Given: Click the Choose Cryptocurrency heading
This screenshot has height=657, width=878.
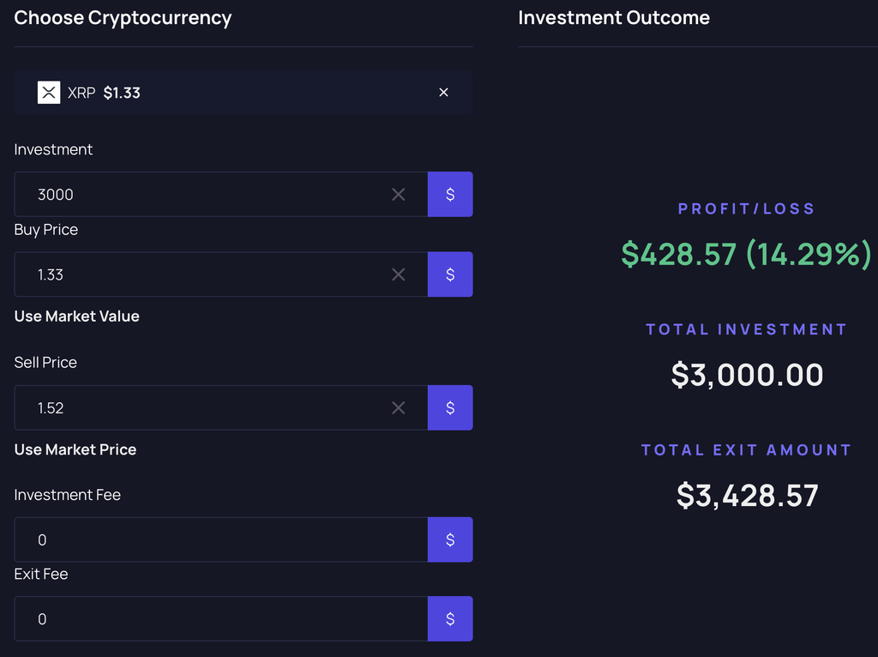Looking at the screenshot, I should (x=123, y=18).
